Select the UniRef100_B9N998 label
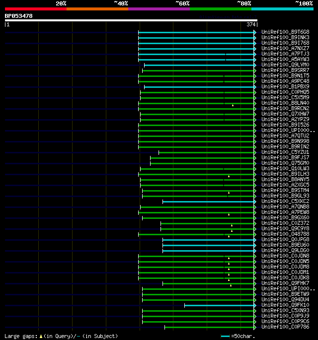 (x=285, y=141)
